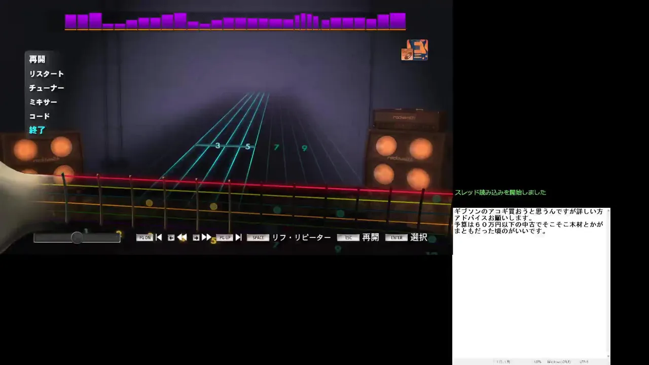Click the text line まともだった頃のがいいです
The height and width of the screenshot is (365, 649).
pos(500,231)
